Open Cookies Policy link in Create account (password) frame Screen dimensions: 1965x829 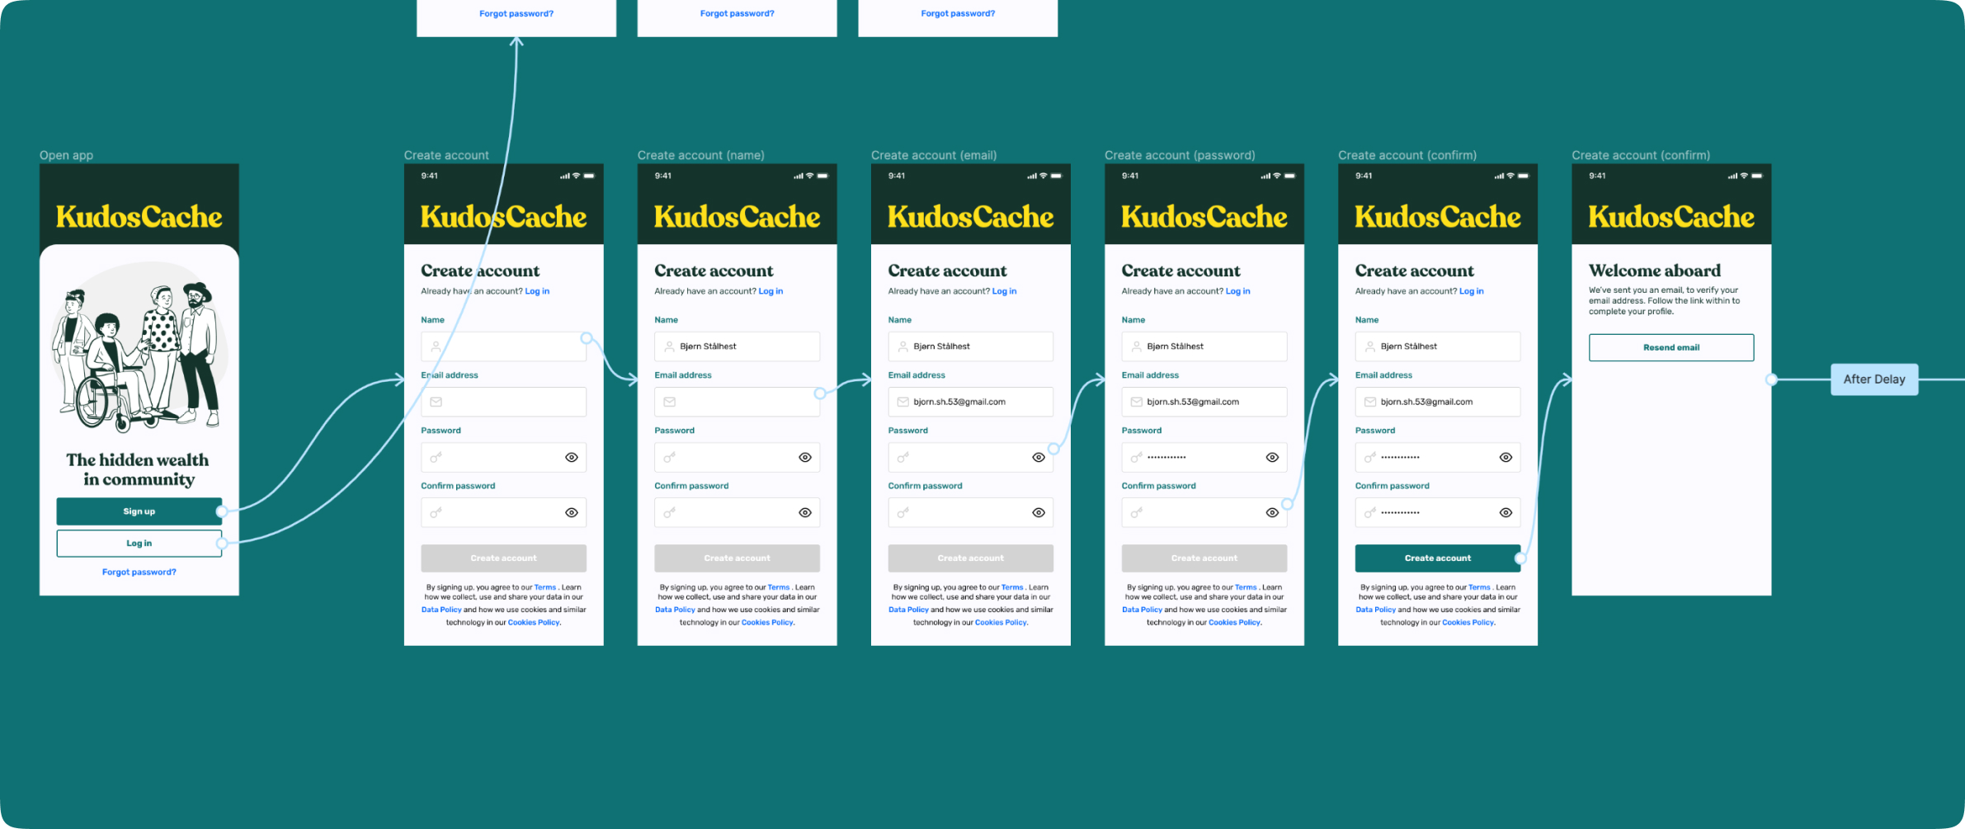click(1234, 623)
